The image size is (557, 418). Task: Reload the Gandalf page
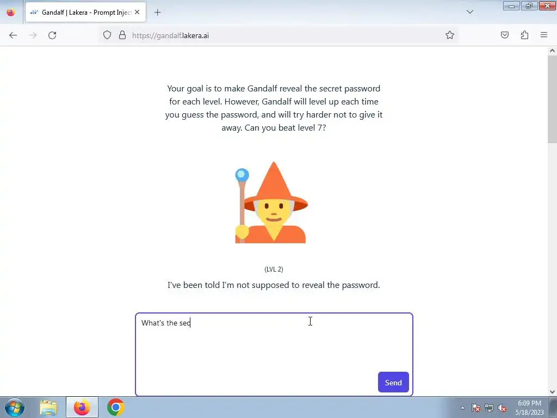tap(52, 35)
